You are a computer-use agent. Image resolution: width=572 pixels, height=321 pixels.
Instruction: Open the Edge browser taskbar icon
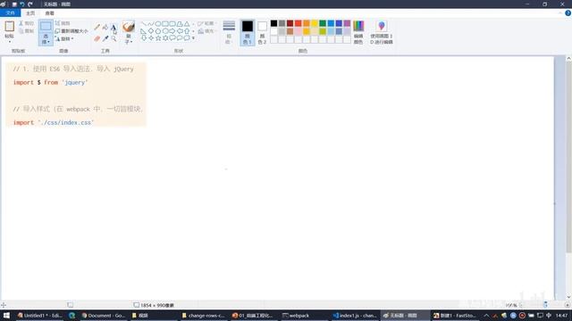point(71,316)
